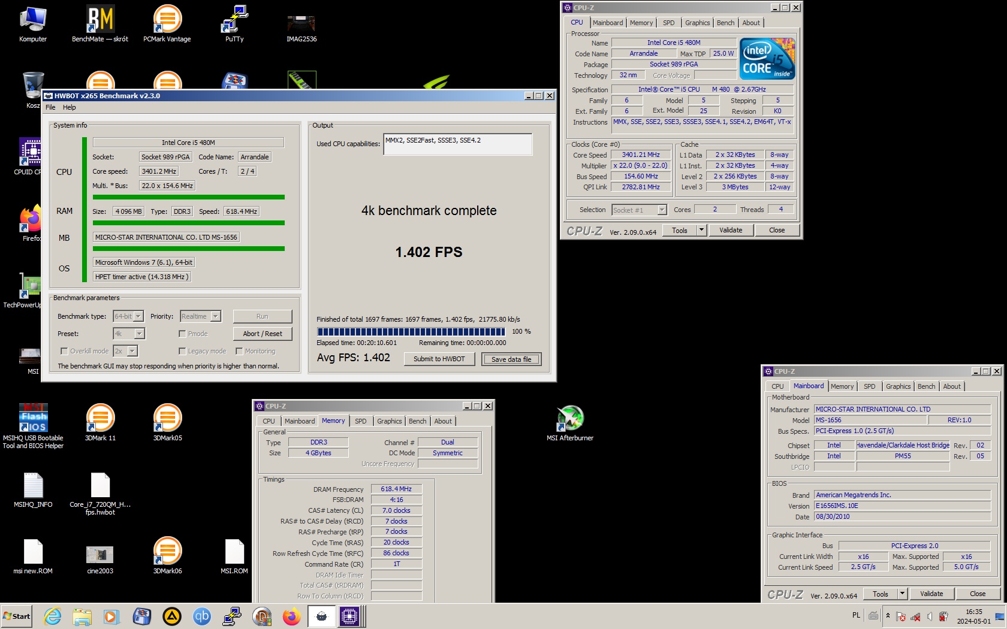Screen dimensions: 1007x629
Task: Launch 3DMark06 from the desktop
Action: (167, 555)
